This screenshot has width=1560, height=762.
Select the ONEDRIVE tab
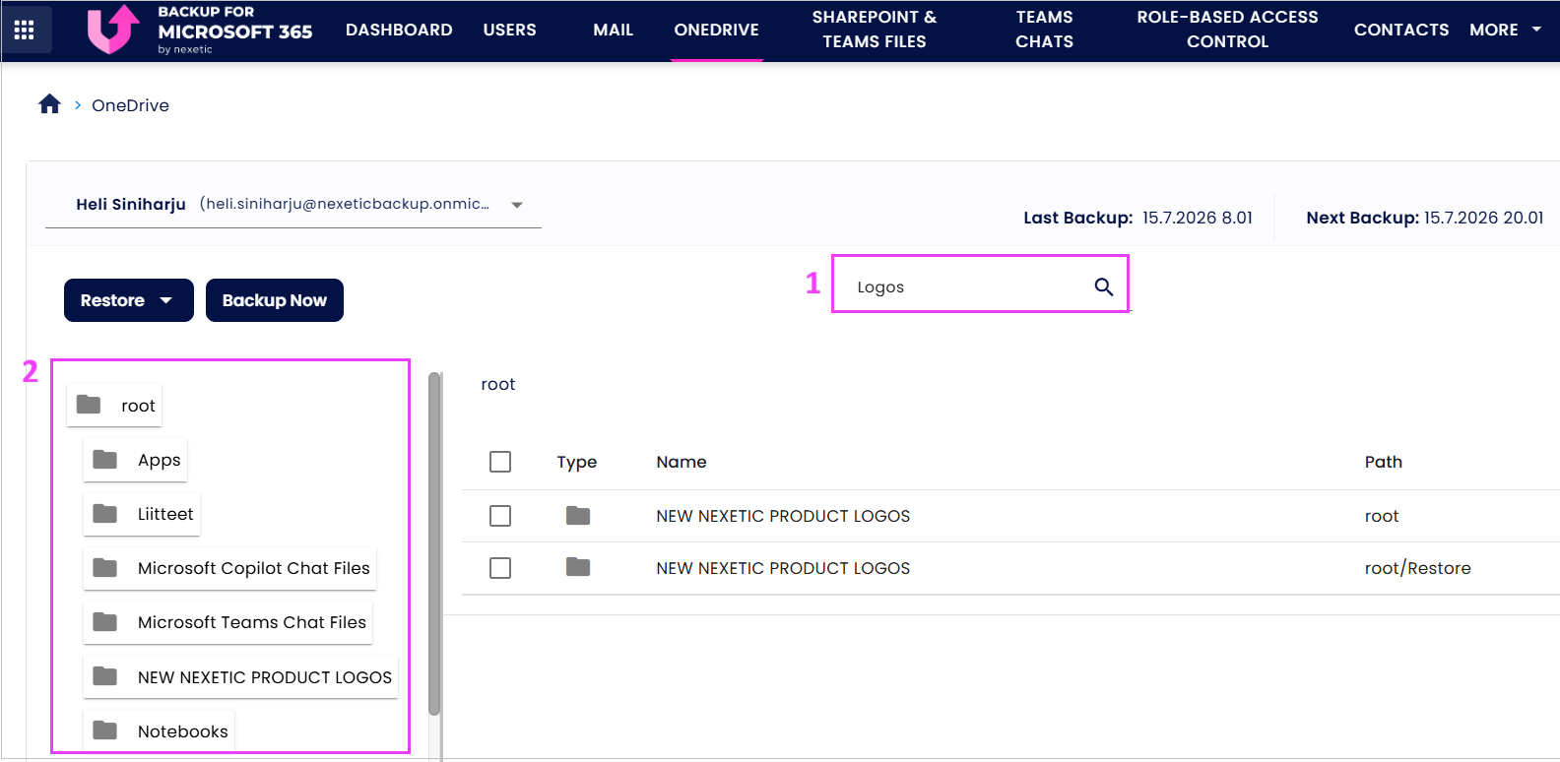click(716, 30)
